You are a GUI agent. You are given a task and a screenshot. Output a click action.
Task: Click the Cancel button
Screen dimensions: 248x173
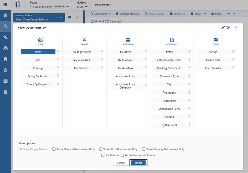121,163
